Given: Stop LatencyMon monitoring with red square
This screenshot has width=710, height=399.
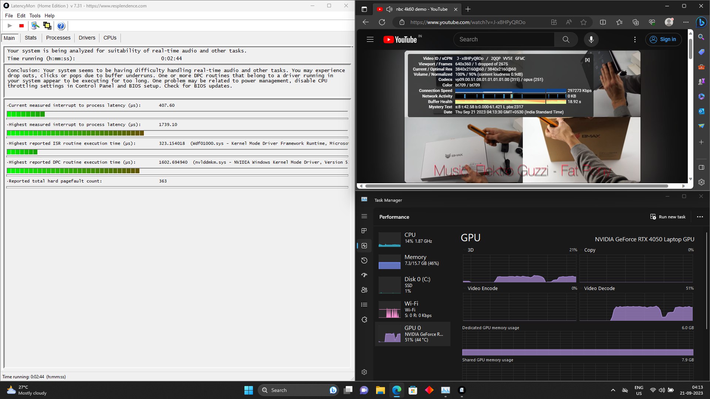Looking at the screenshot, I should [21, 26].
